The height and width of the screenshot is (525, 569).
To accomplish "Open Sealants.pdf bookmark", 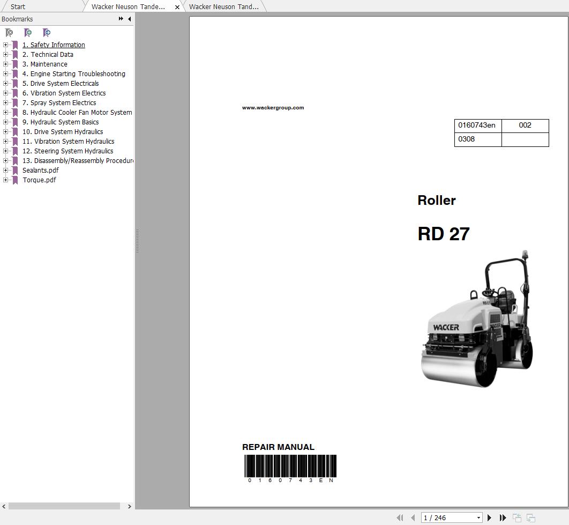I will 41,171.
